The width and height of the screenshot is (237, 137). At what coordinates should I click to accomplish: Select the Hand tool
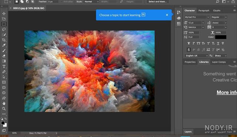[4, 103]
